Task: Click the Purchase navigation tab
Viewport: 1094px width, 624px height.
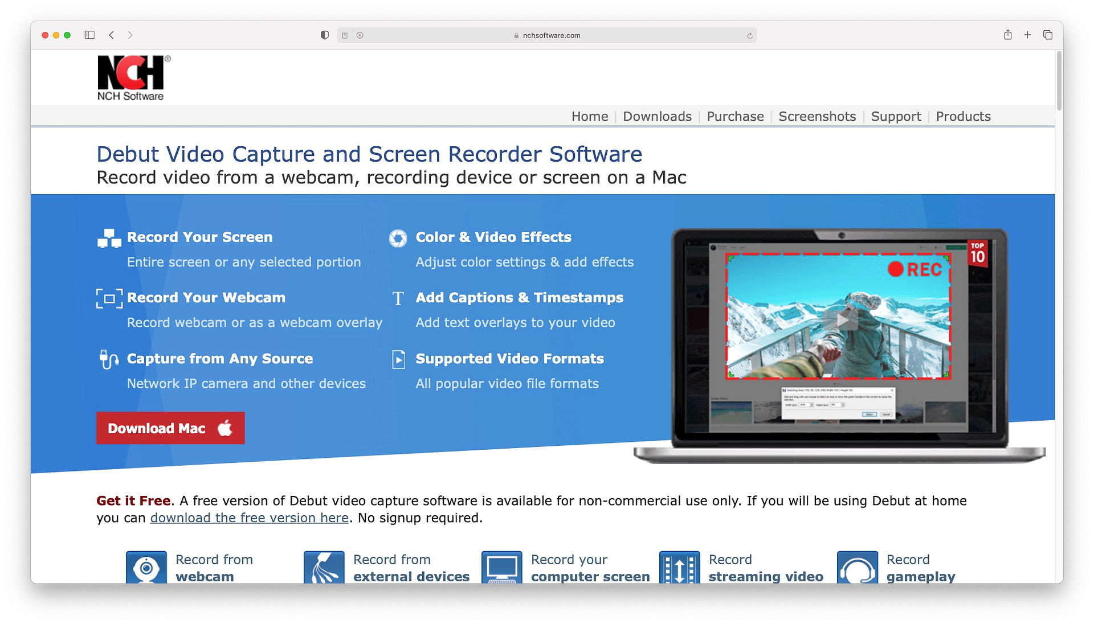Action: click(736, 116)
